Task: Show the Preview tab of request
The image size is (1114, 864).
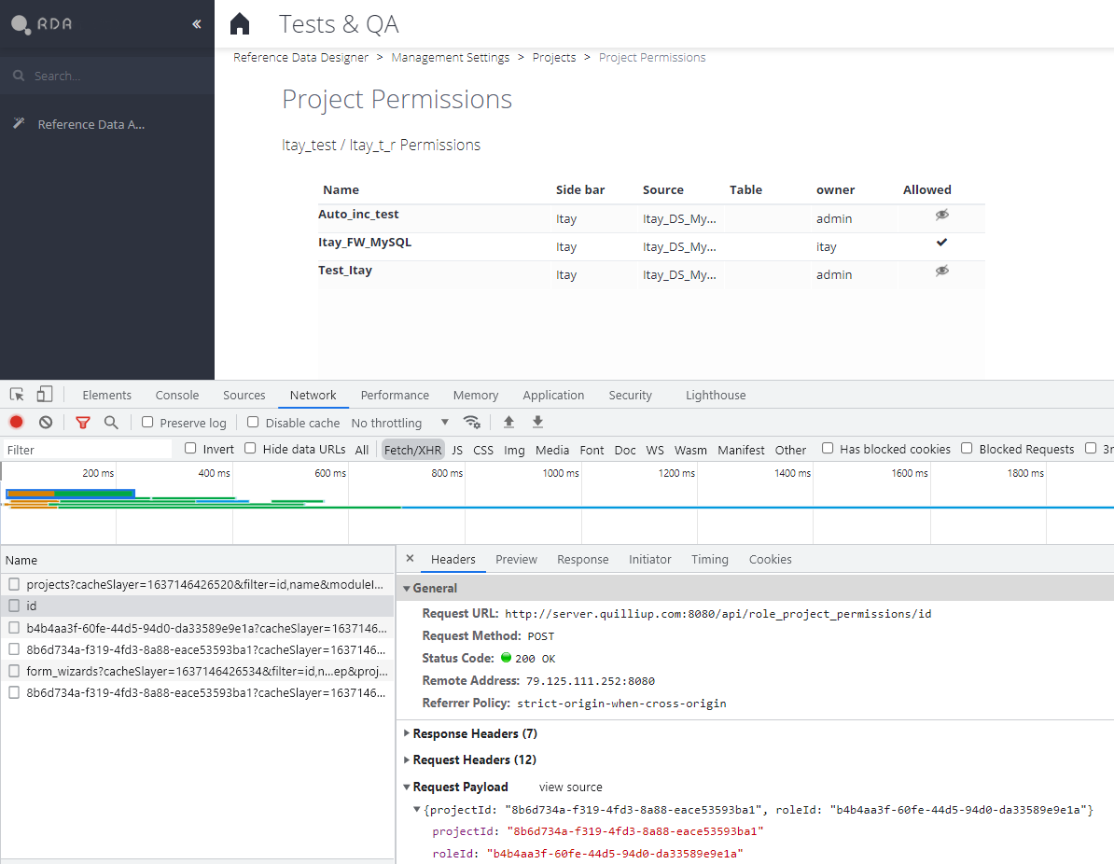Action: [517, 559]
